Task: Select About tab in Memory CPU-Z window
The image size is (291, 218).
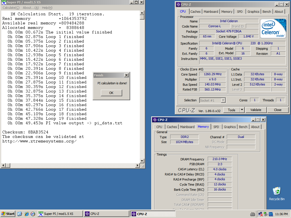Action: [255, 127]
